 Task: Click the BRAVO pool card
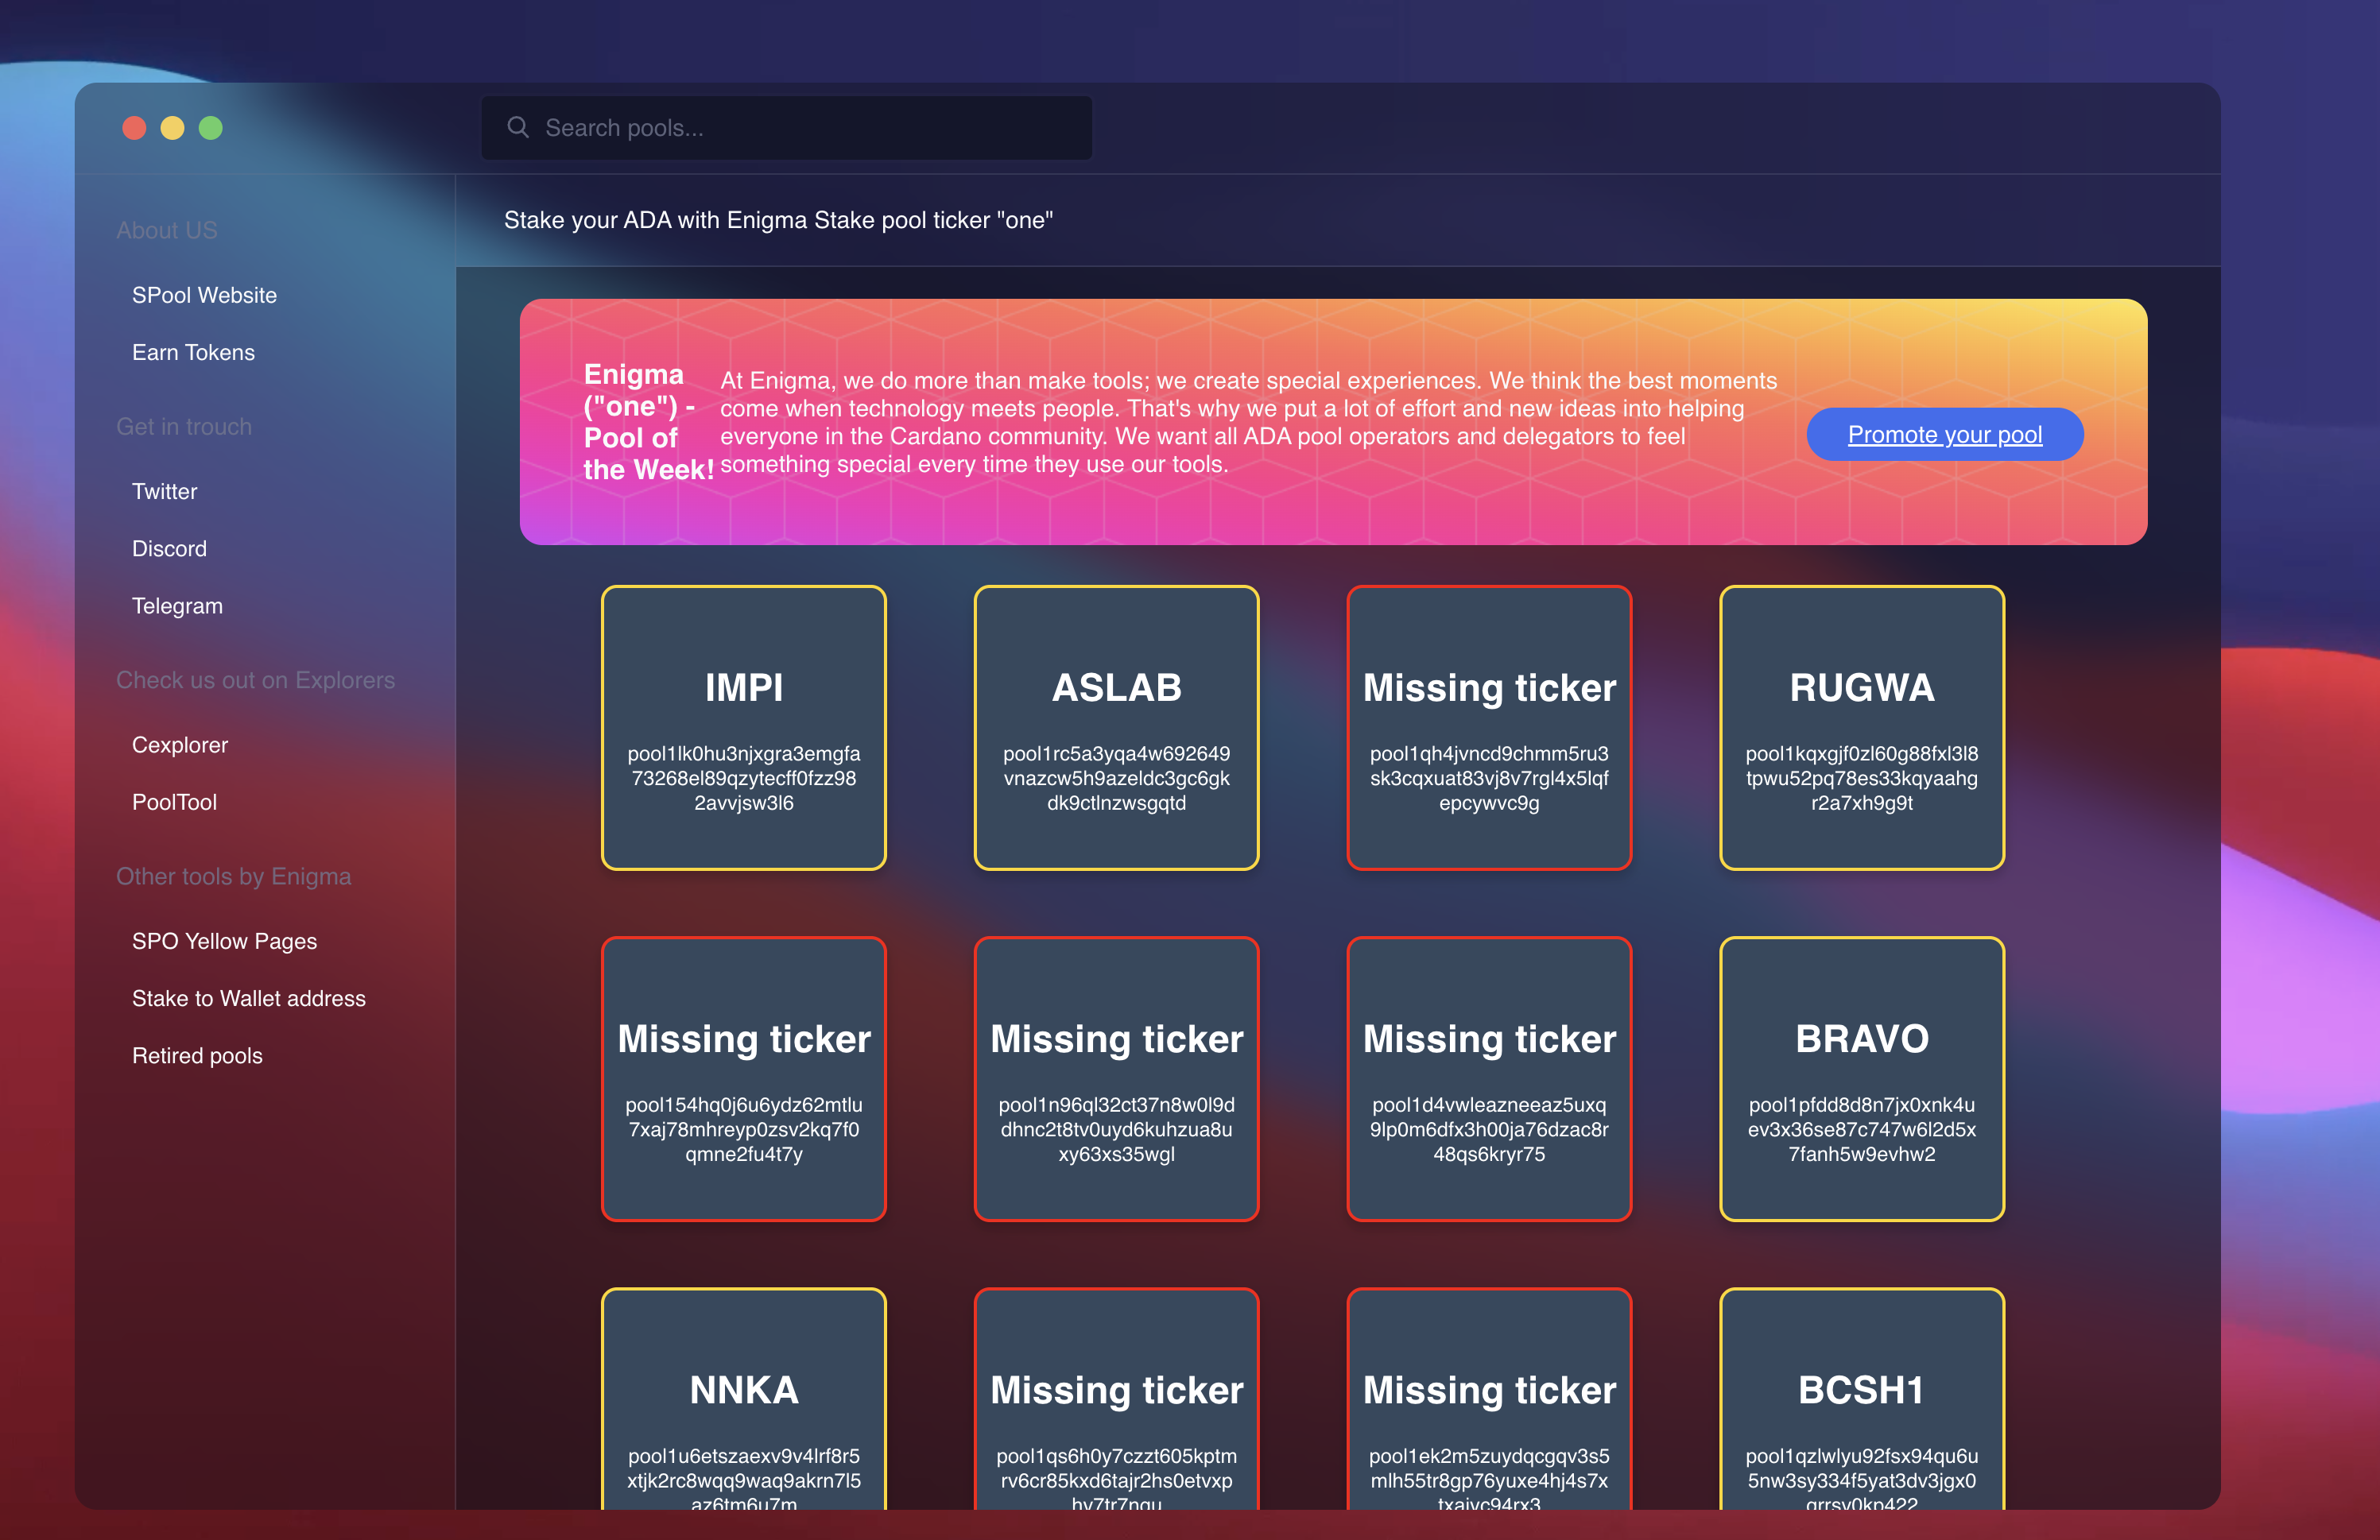(1861, 1078)
